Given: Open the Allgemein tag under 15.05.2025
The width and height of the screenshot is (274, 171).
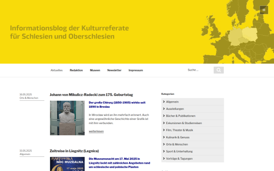Looking at the screenshot, I should [25, 154].
